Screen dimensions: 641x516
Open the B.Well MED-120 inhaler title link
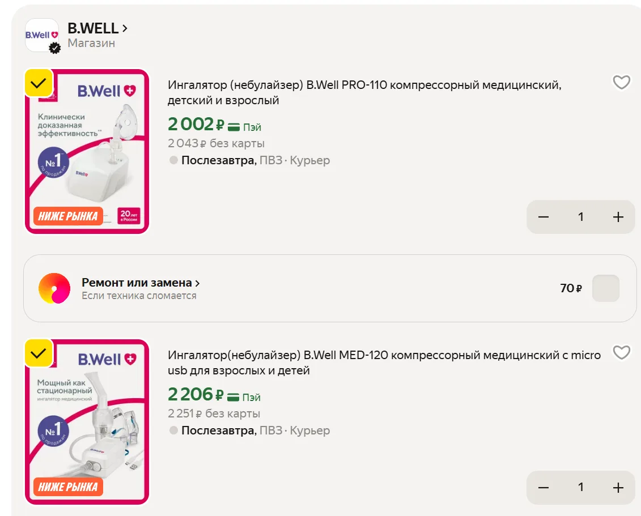384,363
